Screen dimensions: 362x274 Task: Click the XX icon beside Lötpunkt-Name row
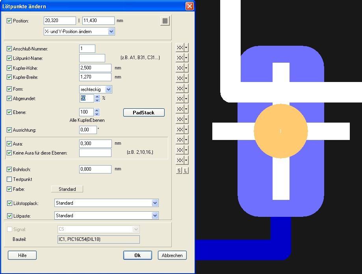(180, 58)
